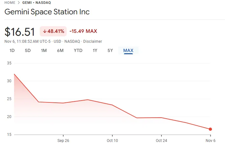225x148 pixels.
Task: Click the red down-arrow icon beside 48.41%
Action: (45, 31)
